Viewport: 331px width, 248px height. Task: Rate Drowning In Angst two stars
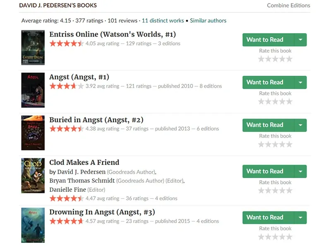coord(268,237)
